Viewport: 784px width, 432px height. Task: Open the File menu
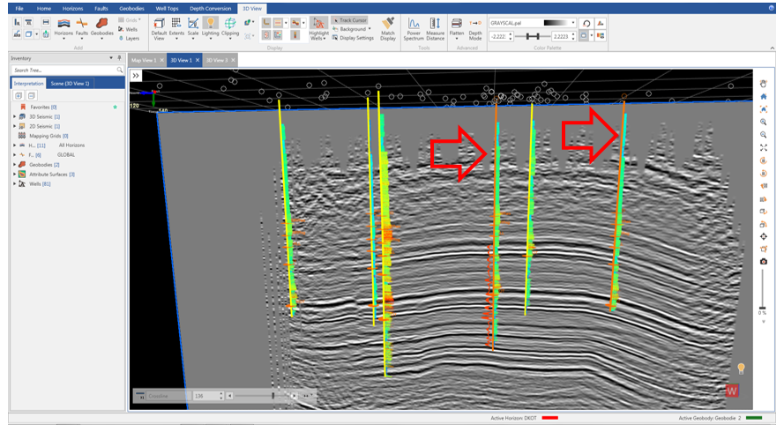click(x=19, y=9)
